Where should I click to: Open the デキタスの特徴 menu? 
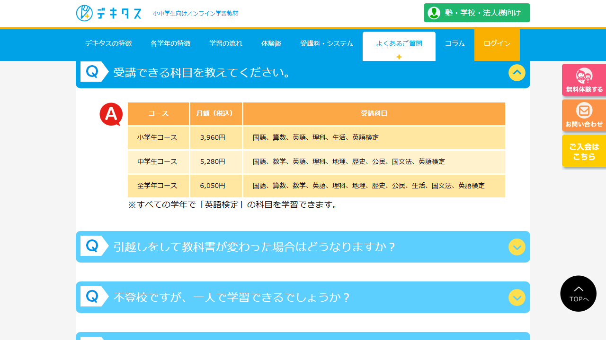108,44
